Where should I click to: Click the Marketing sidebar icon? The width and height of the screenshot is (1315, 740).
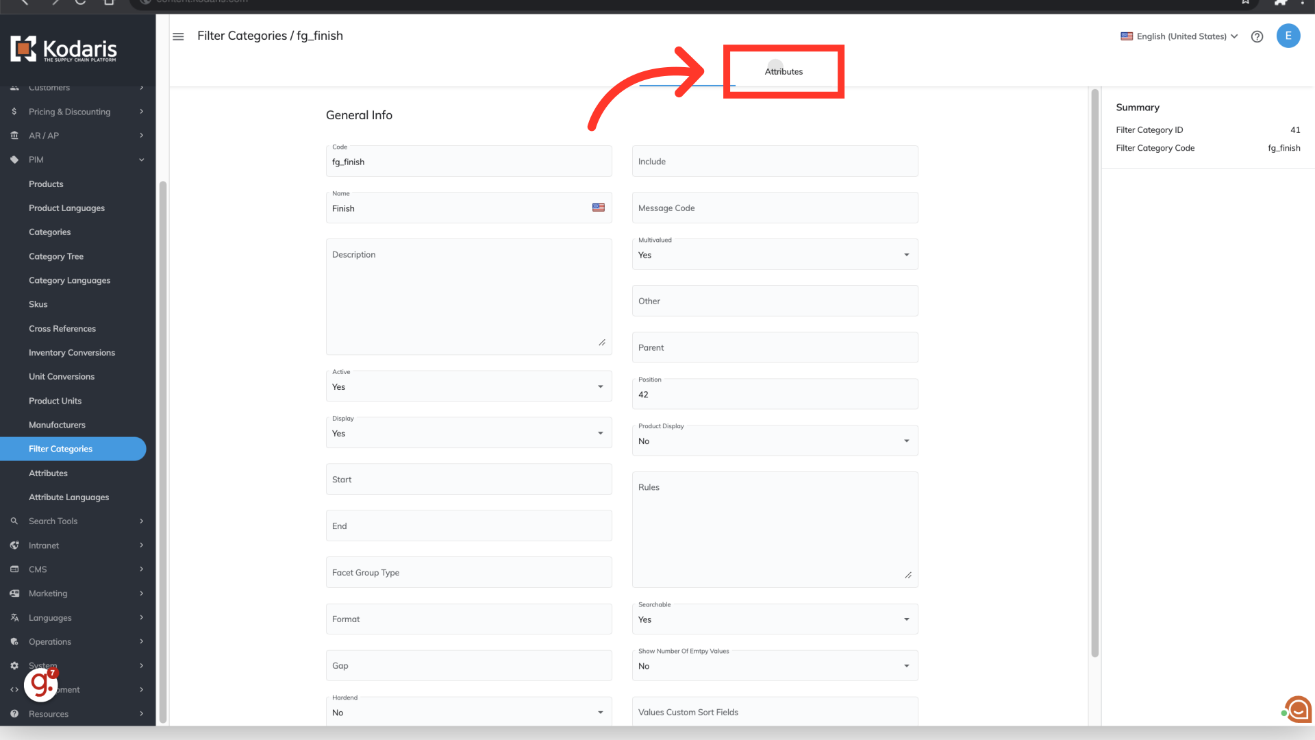14,593
